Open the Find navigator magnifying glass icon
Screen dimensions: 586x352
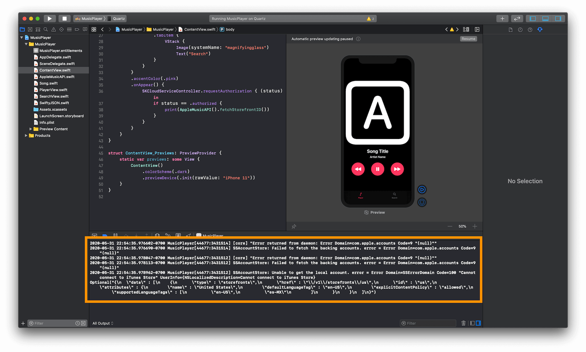pyautogui.click(x=46, y=29)
